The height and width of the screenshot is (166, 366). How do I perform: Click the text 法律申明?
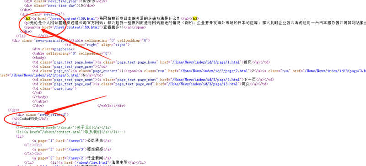120,162
